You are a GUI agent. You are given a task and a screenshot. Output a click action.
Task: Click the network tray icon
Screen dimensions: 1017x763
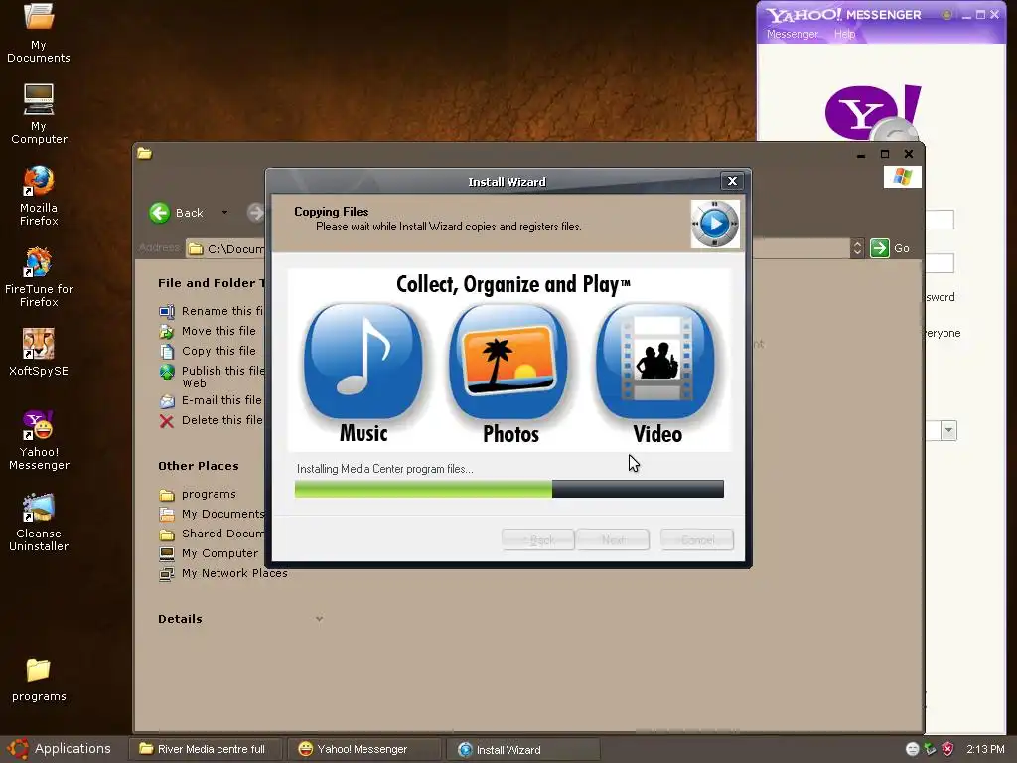(930, 749)
